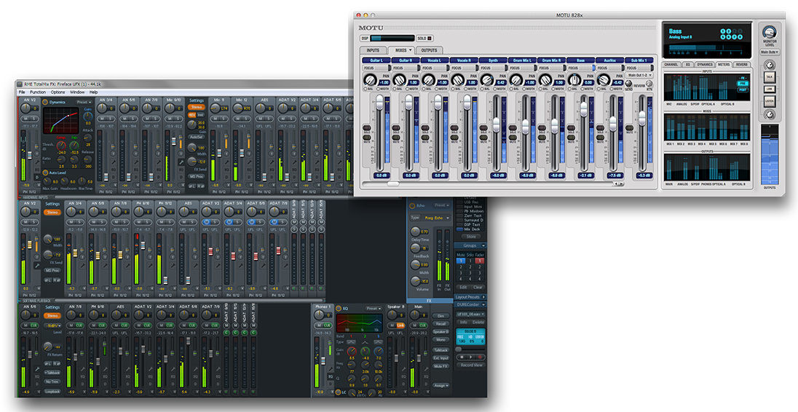Adjust the Guitar L pan knob in MOTU
This screenshot has height=412, width=798.
(x=370, y=80)
